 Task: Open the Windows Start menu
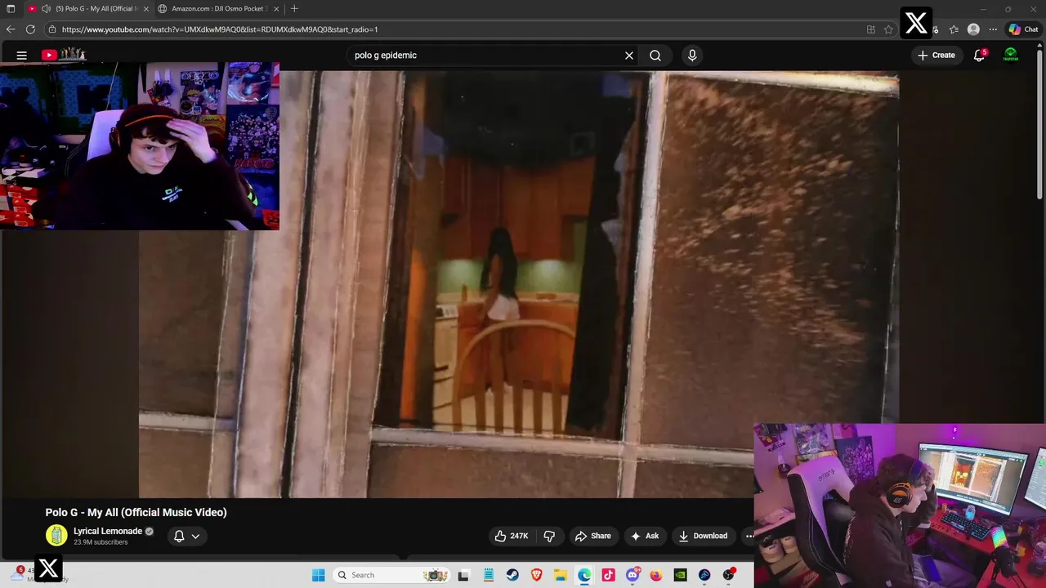pos(319,575)
